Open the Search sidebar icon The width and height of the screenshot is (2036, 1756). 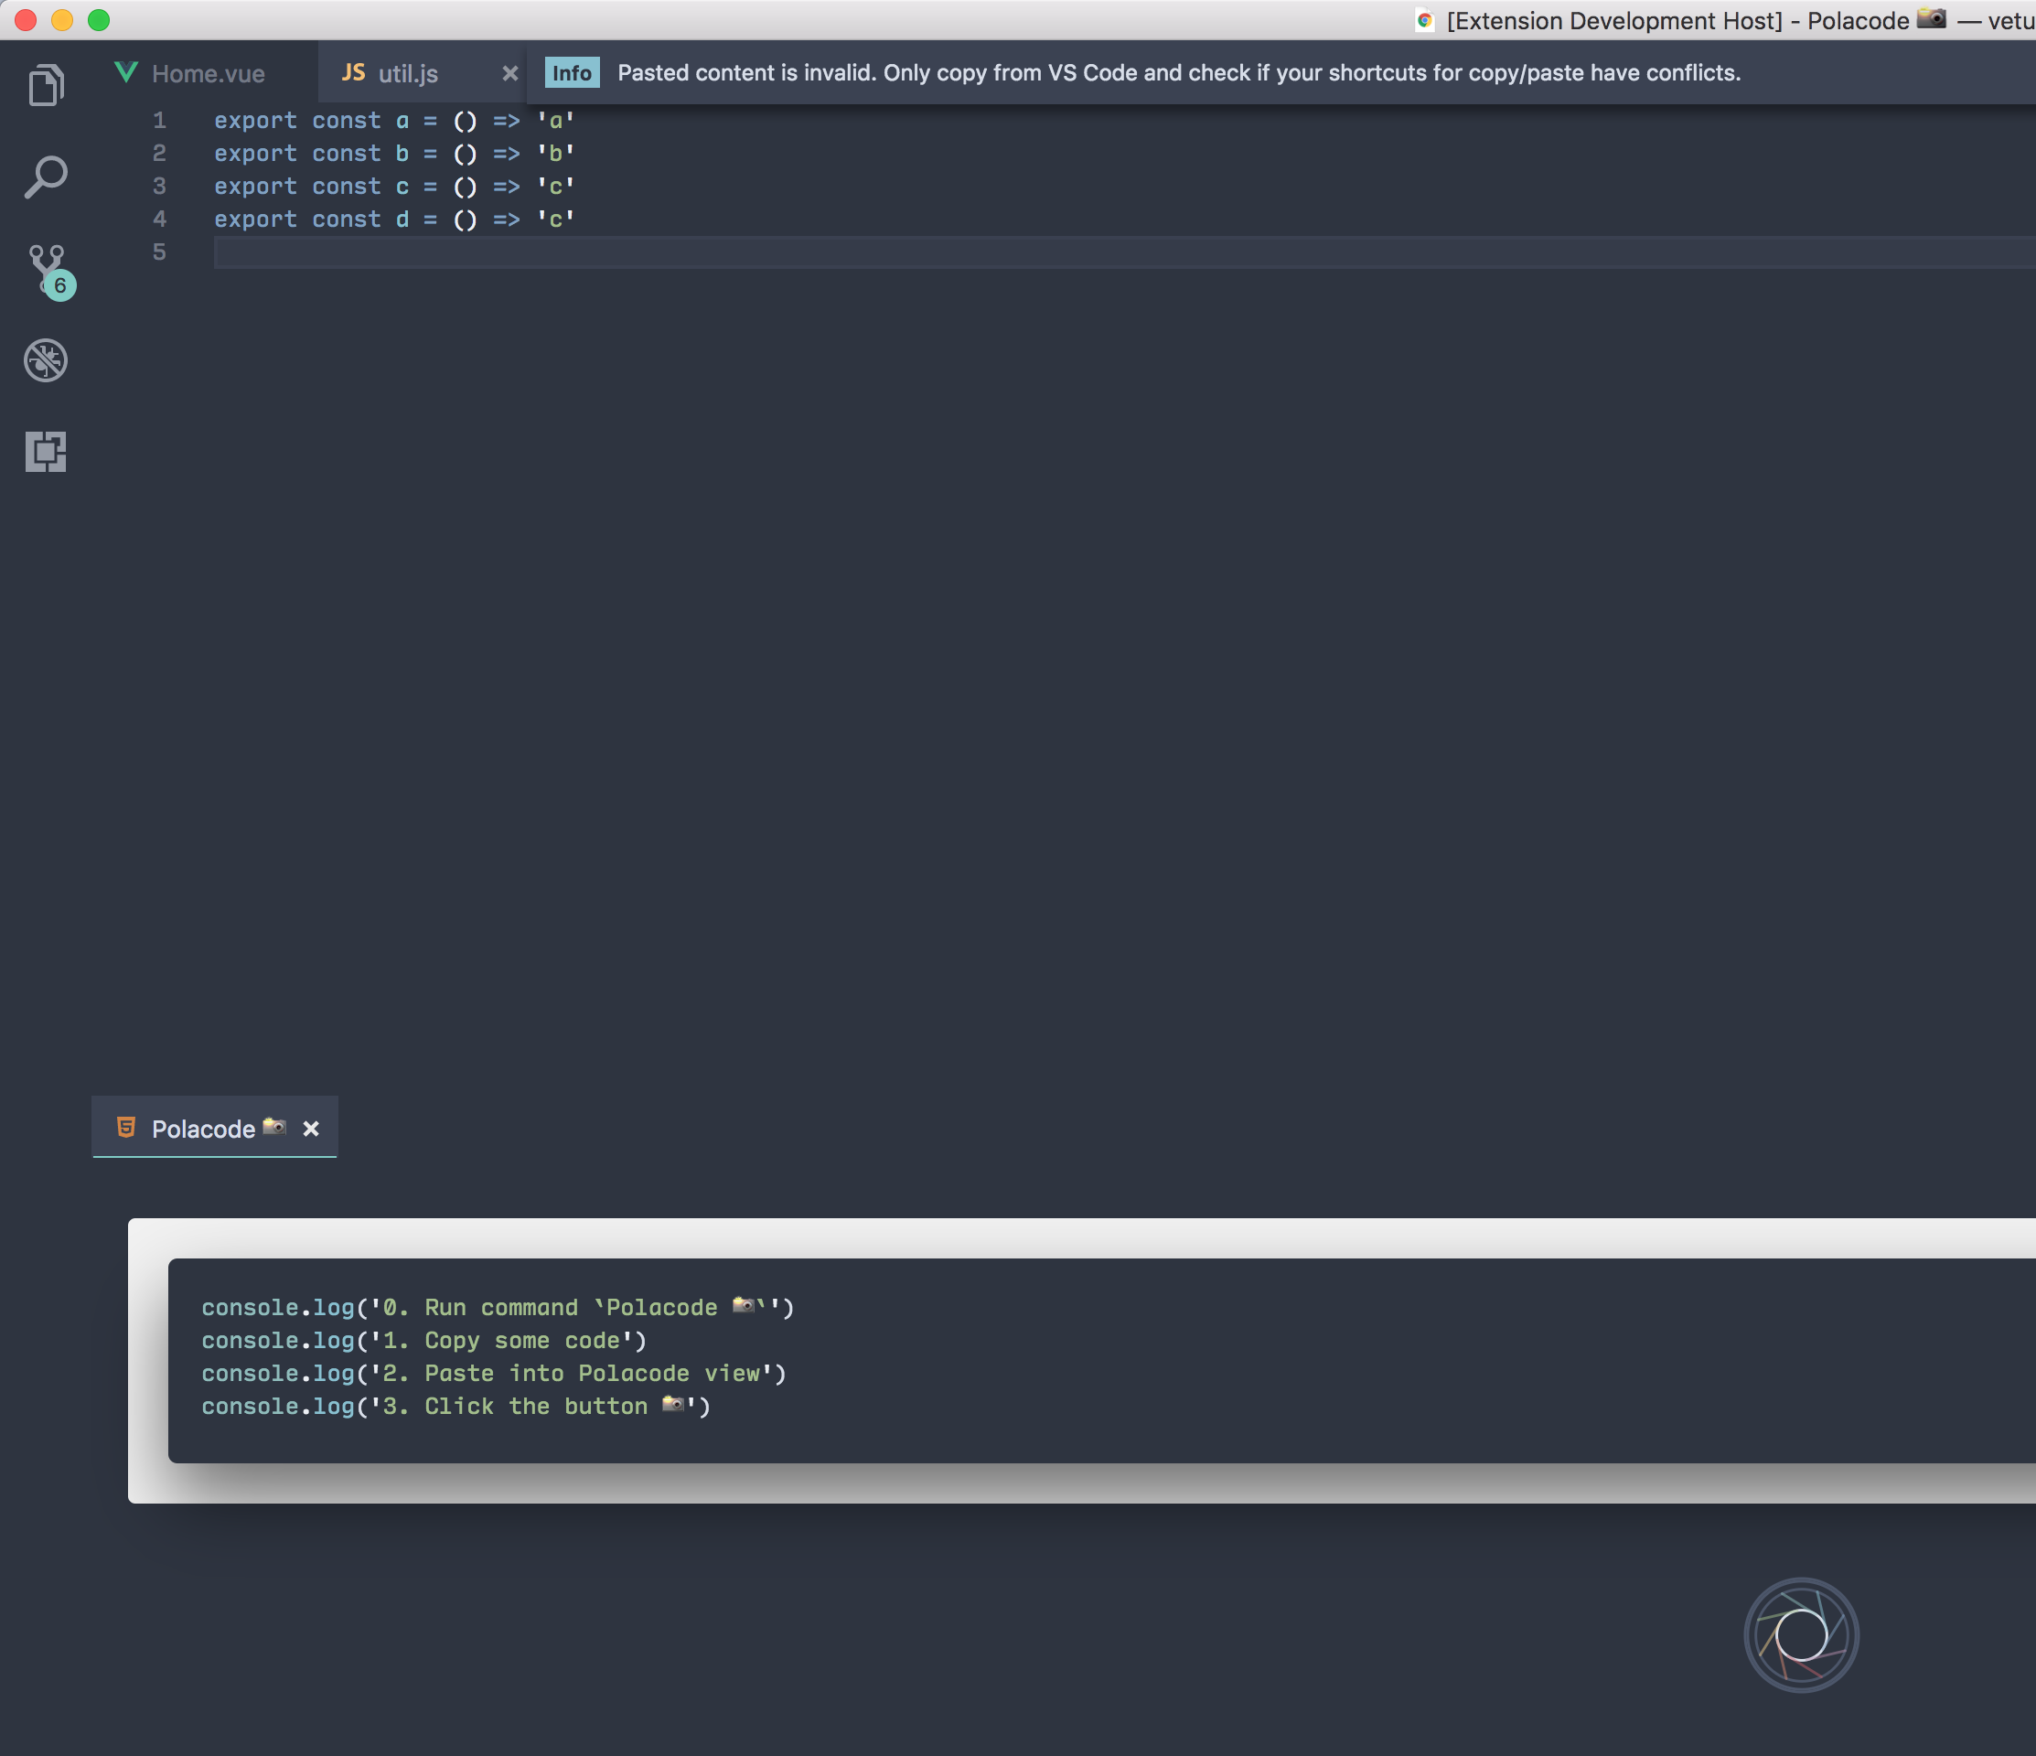coord(45,177)
